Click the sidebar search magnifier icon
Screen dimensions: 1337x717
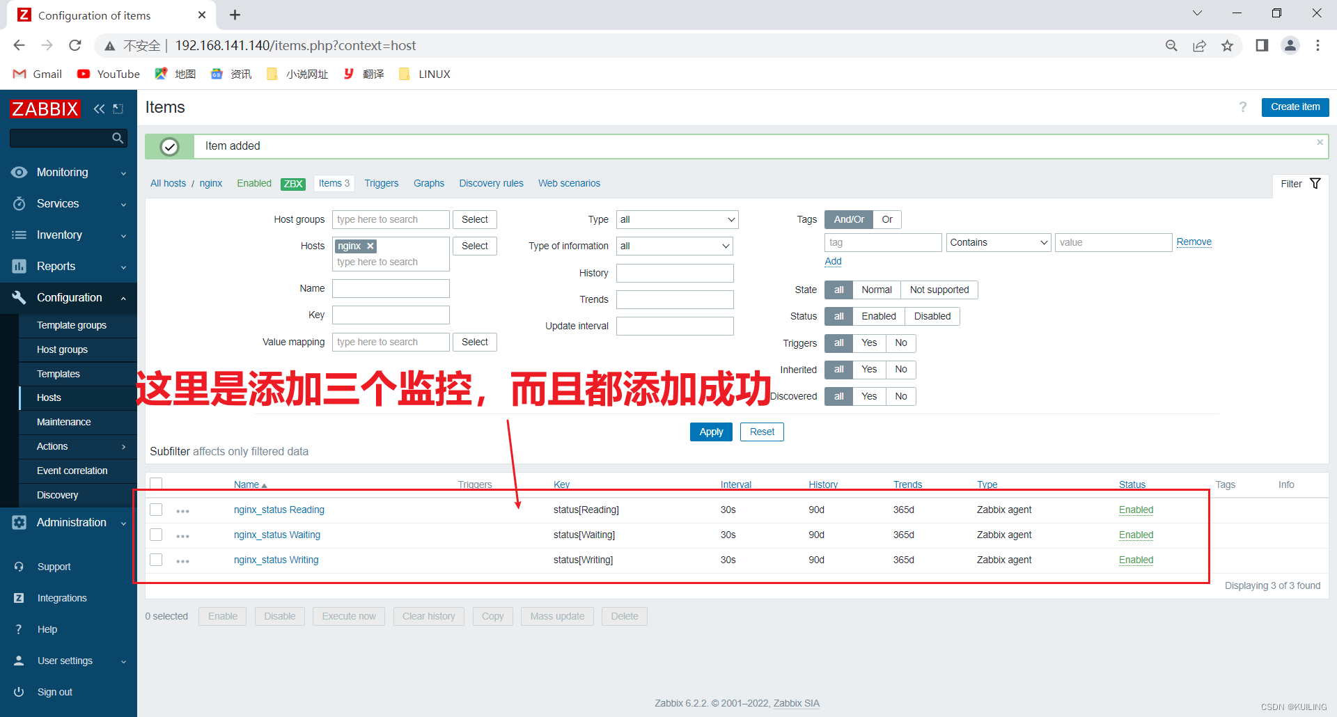click(118, 138)
